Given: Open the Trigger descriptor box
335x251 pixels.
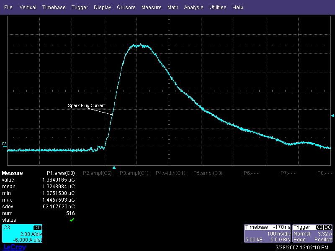Looking at the screenshot, I should 312,233.
